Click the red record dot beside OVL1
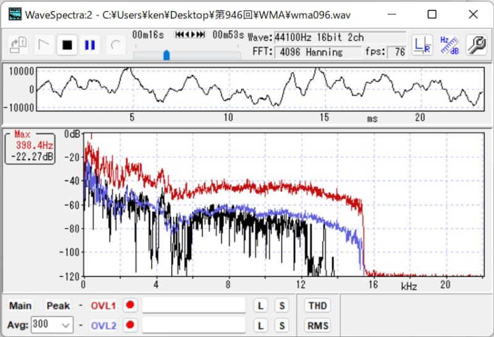 [130, 305]
